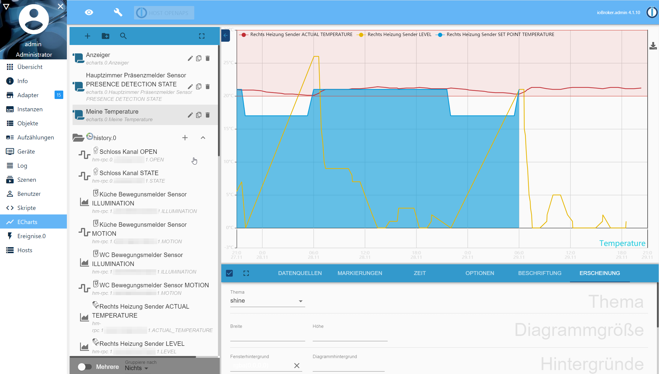The image size is (659, 374).
Task: Open the wrench settings icon in the top bar
Action: coord(118,13)
